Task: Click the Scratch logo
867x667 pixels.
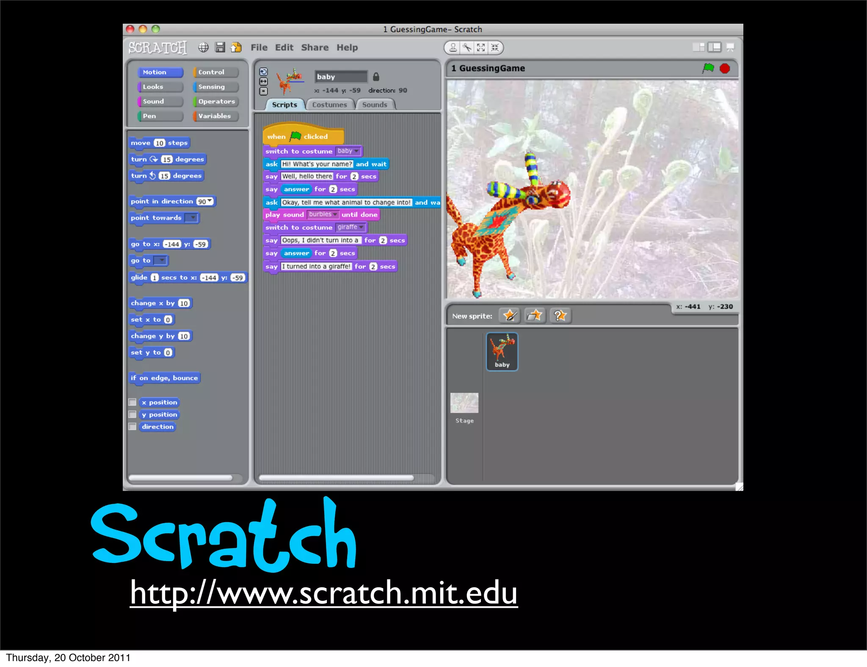Action: [157, 47]
